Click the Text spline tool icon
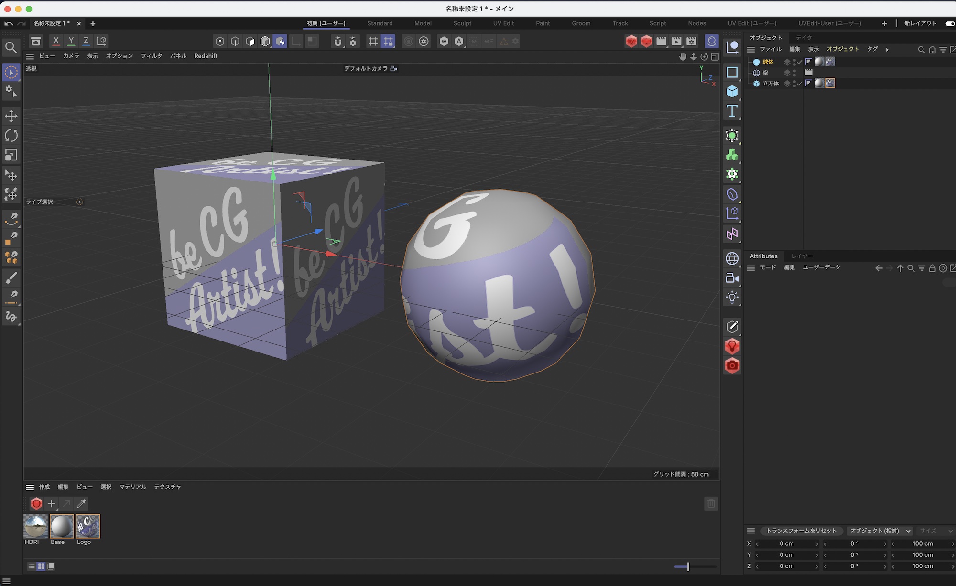 pyautogui.click(x=732, y=111)
